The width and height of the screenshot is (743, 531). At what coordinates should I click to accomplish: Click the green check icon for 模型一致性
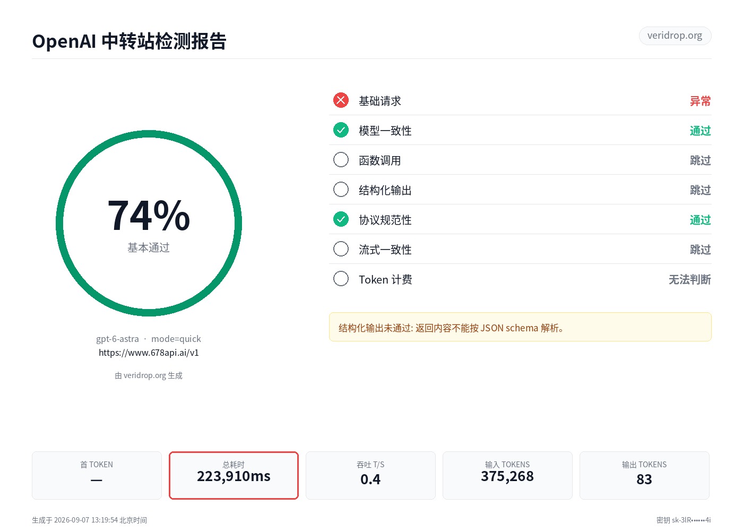point(341,130)
